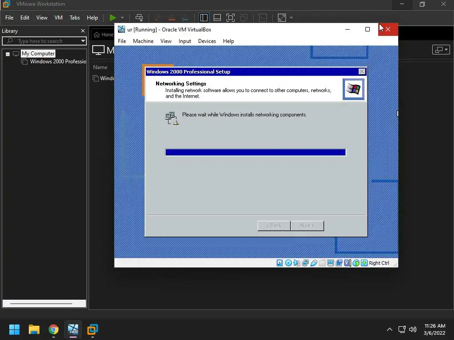The height and width of the screenshot is (340, 454).
Task: Click VirtualBox recording status icon
Action: [x=339, y=263]
